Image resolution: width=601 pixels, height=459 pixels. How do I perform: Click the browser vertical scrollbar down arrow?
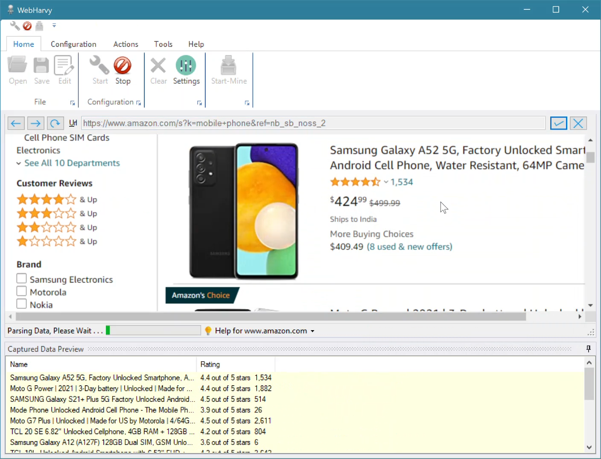(590, 305)
